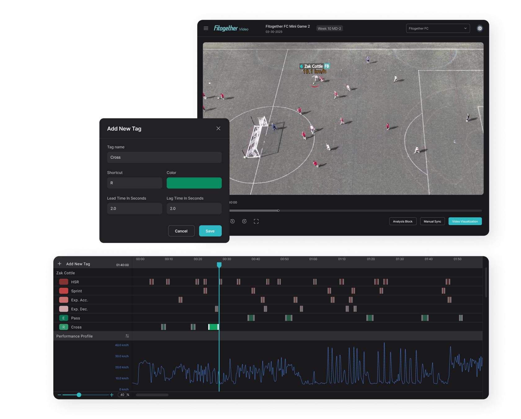Click the Fitogether FC Mini Game 2 title
The height and width of the screenshot is (419, 521).
[288, 26]
